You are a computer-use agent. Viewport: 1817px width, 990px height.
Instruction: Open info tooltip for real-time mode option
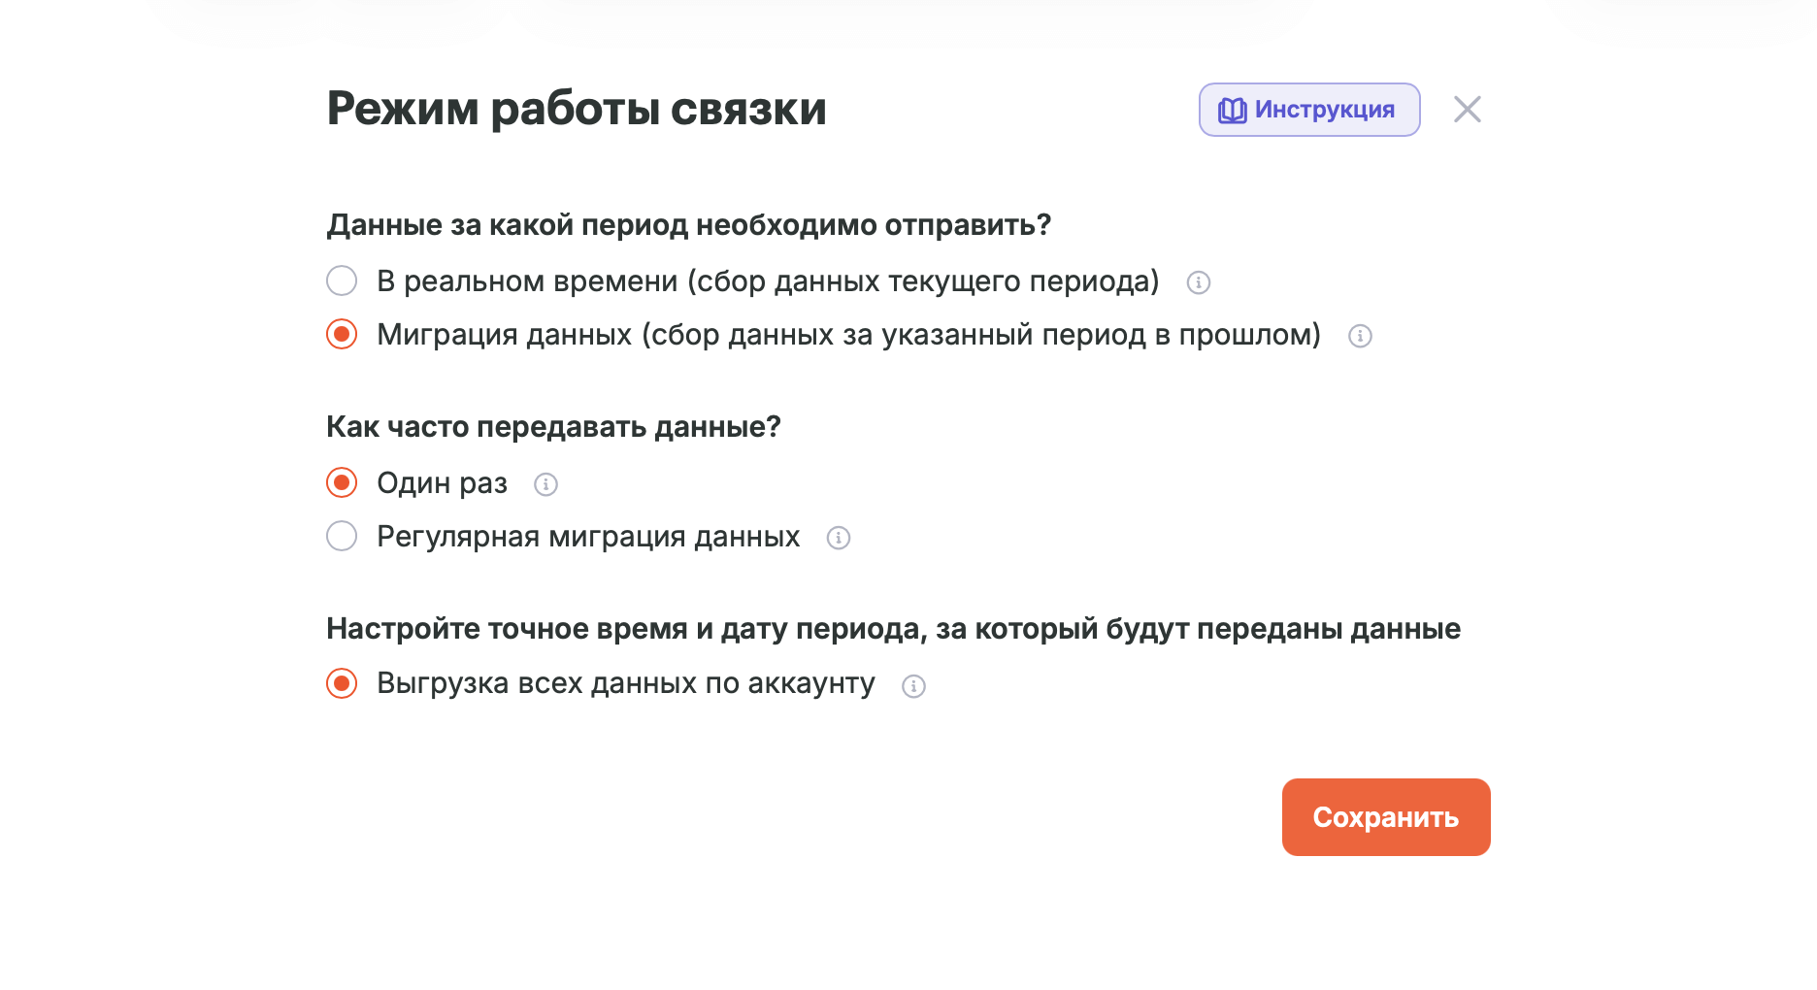coord(1199,282)
